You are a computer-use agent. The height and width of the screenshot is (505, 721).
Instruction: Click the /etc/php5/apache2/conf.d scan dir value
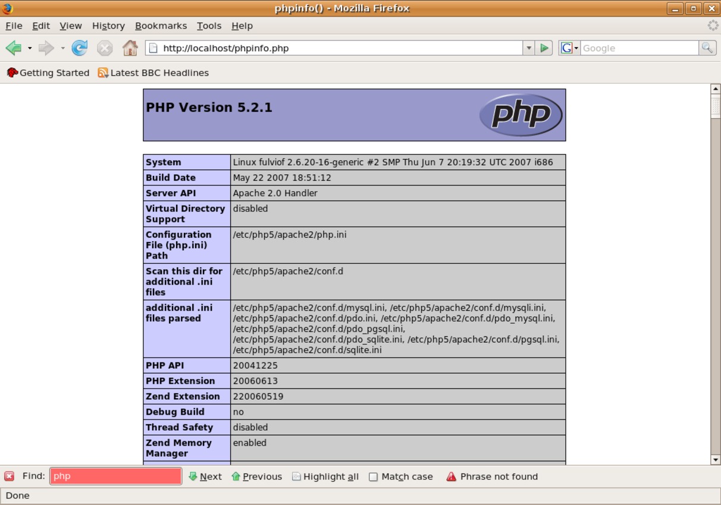[288, 272]
